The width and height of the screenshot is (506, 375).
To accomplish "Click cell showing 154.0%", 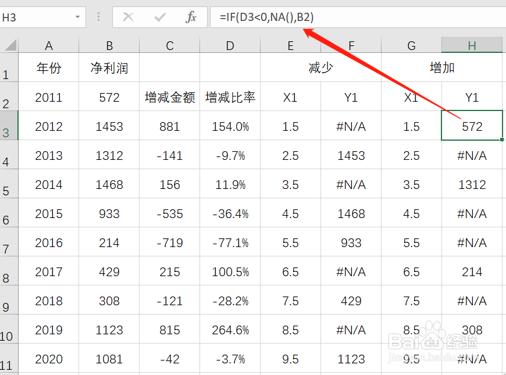I will (230, 126).
